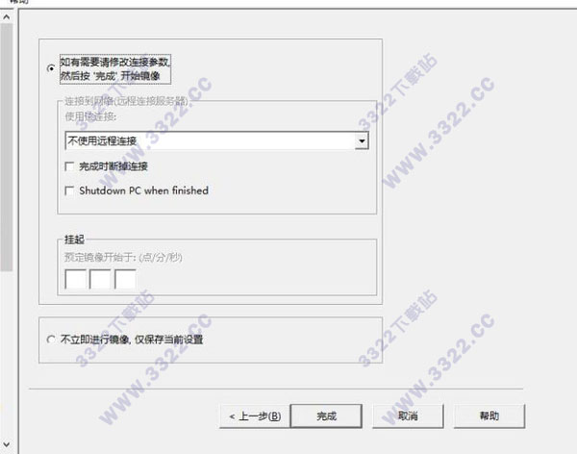
Task: Click the left vertical scrollbar thumb
Action: [x=7, y=147]
